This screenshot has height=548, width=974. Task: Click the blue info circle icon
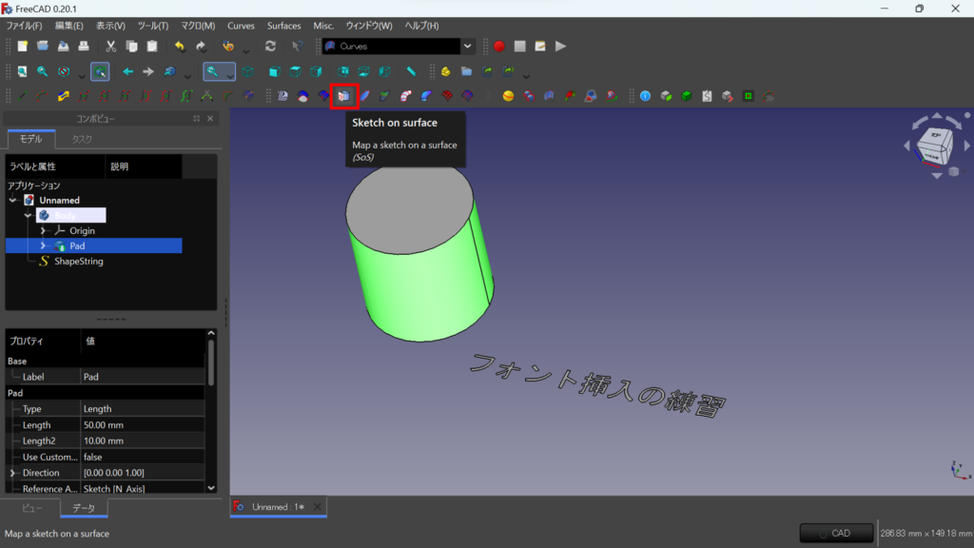pyautogui.click(x=646, y=96)
